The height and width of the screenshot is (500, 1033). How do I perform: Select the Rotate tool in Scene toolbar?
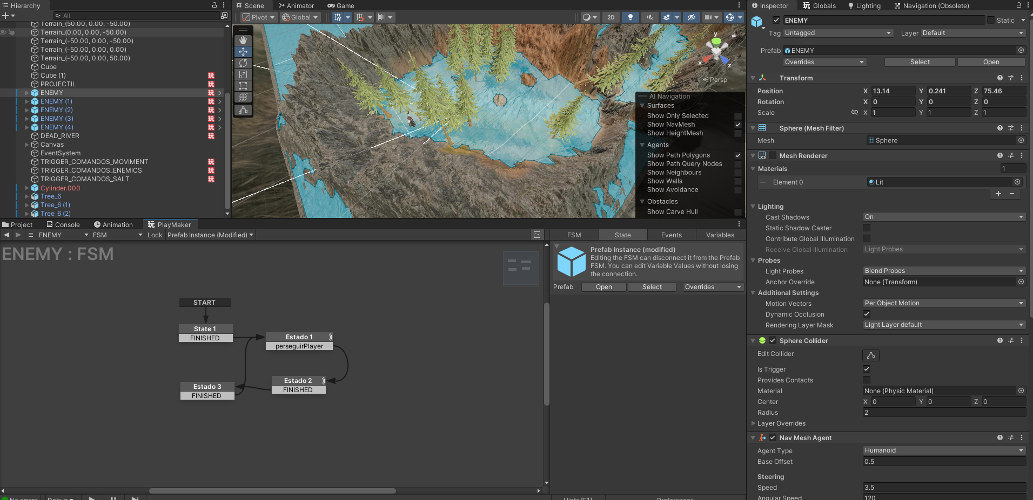pos(243,63)
